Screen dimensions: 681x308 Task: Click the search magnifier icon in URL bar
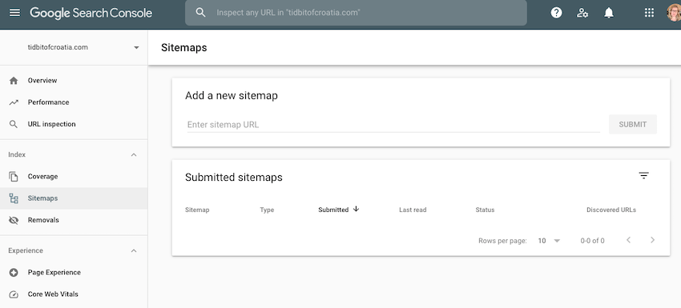[x=200, y=13]
